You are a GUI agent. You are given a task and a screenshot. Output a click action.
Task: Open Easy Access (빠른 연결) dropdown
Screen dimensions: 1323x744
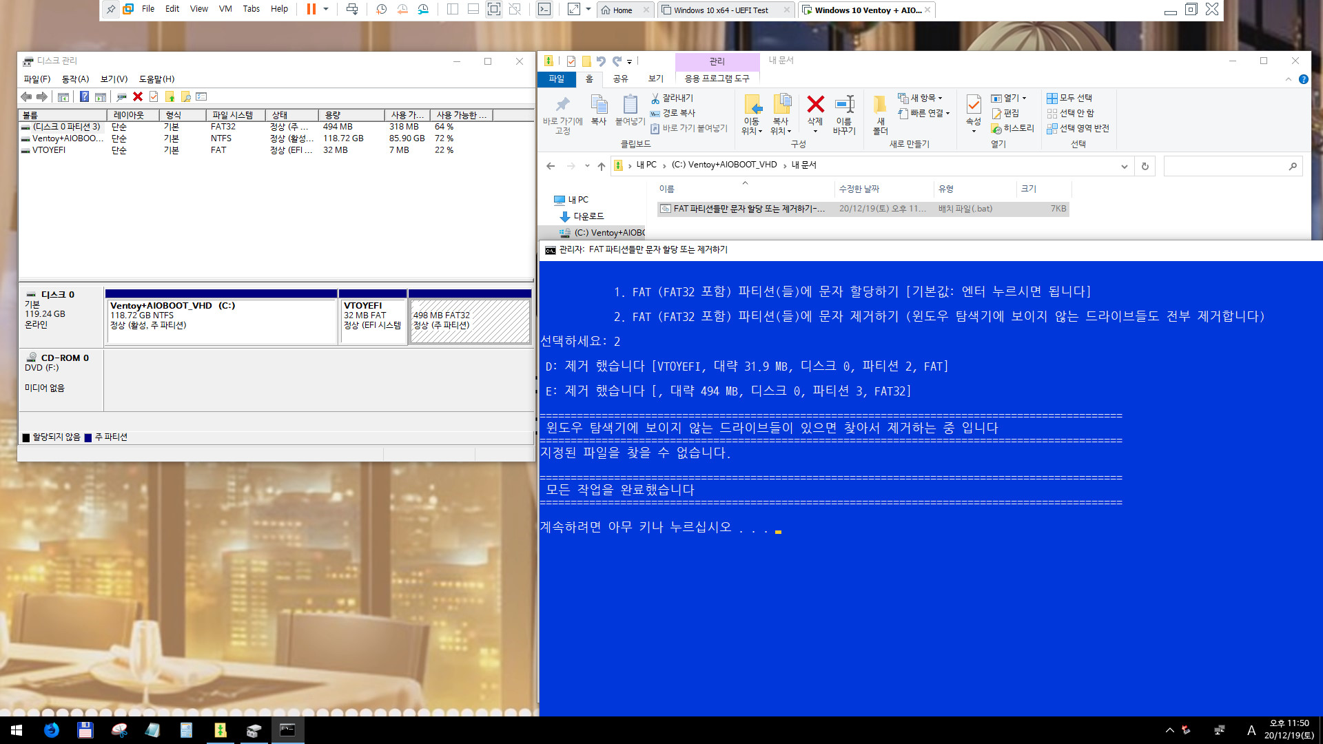click(924, 113)
